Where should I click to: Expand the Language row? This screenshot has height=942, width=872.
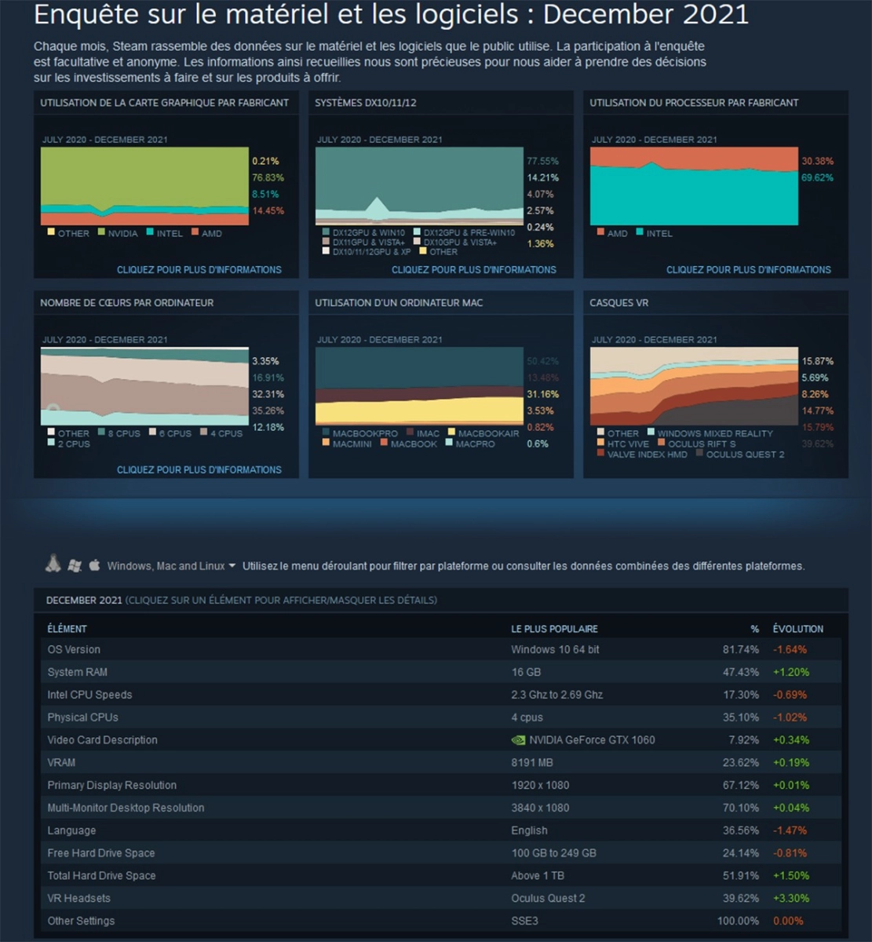tap(441, 831)
